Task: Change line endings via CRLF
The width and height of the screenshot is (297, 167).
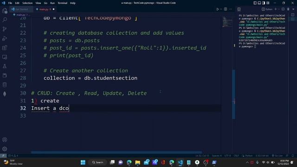Action: (236, 156)
